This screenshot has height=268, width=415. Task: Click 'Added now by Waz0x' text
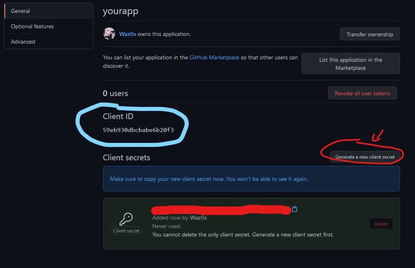(x=179, y=218)
